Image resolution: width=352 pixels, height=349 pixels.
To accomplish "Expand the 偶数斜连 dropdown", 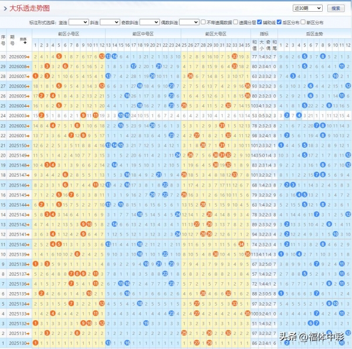I will (188, 22).
